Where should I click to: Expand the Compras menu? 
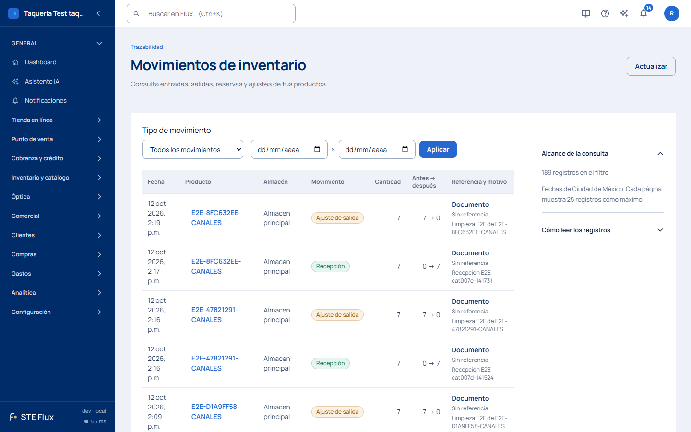pos(58,254)
